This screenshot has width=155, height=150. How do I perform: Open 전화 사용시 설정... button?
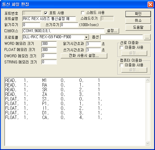point(84,56)
